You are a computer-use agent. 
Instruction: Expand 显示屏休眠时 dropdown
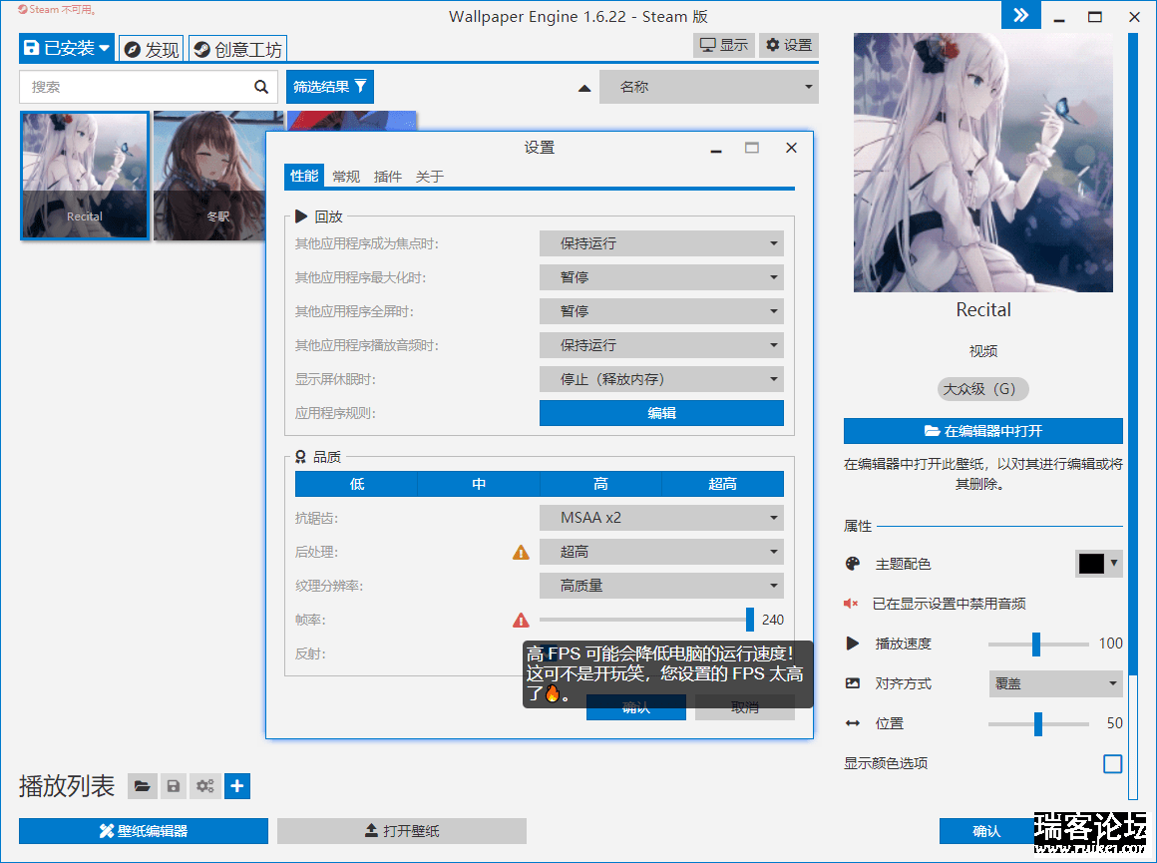click(x=661, y=379)
